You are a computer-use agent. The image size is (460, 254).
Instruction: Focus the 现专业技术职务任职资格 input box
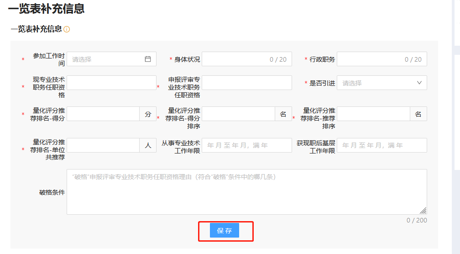click(111, 83)
